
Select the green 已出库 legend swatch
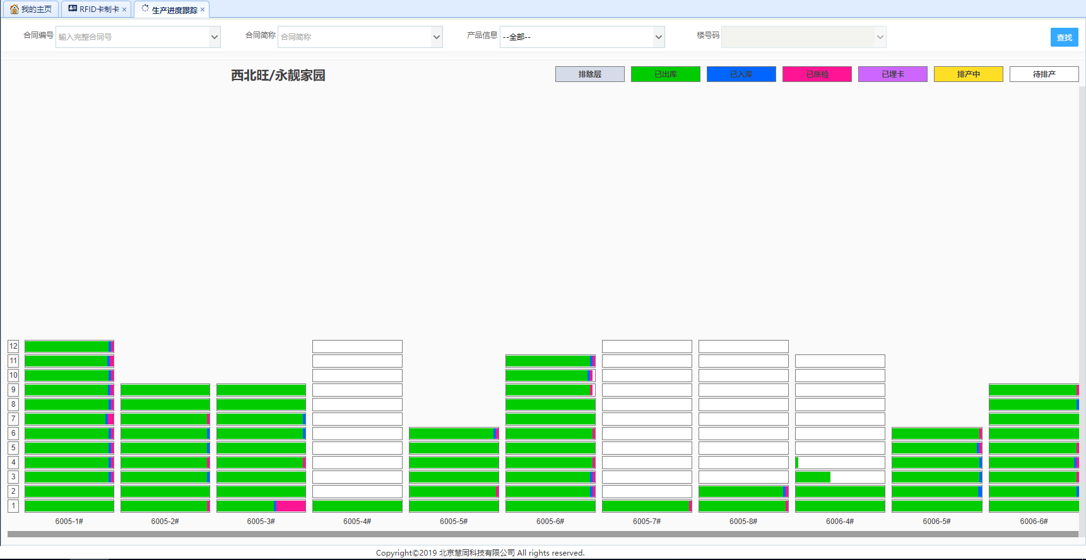pos(665,74)
